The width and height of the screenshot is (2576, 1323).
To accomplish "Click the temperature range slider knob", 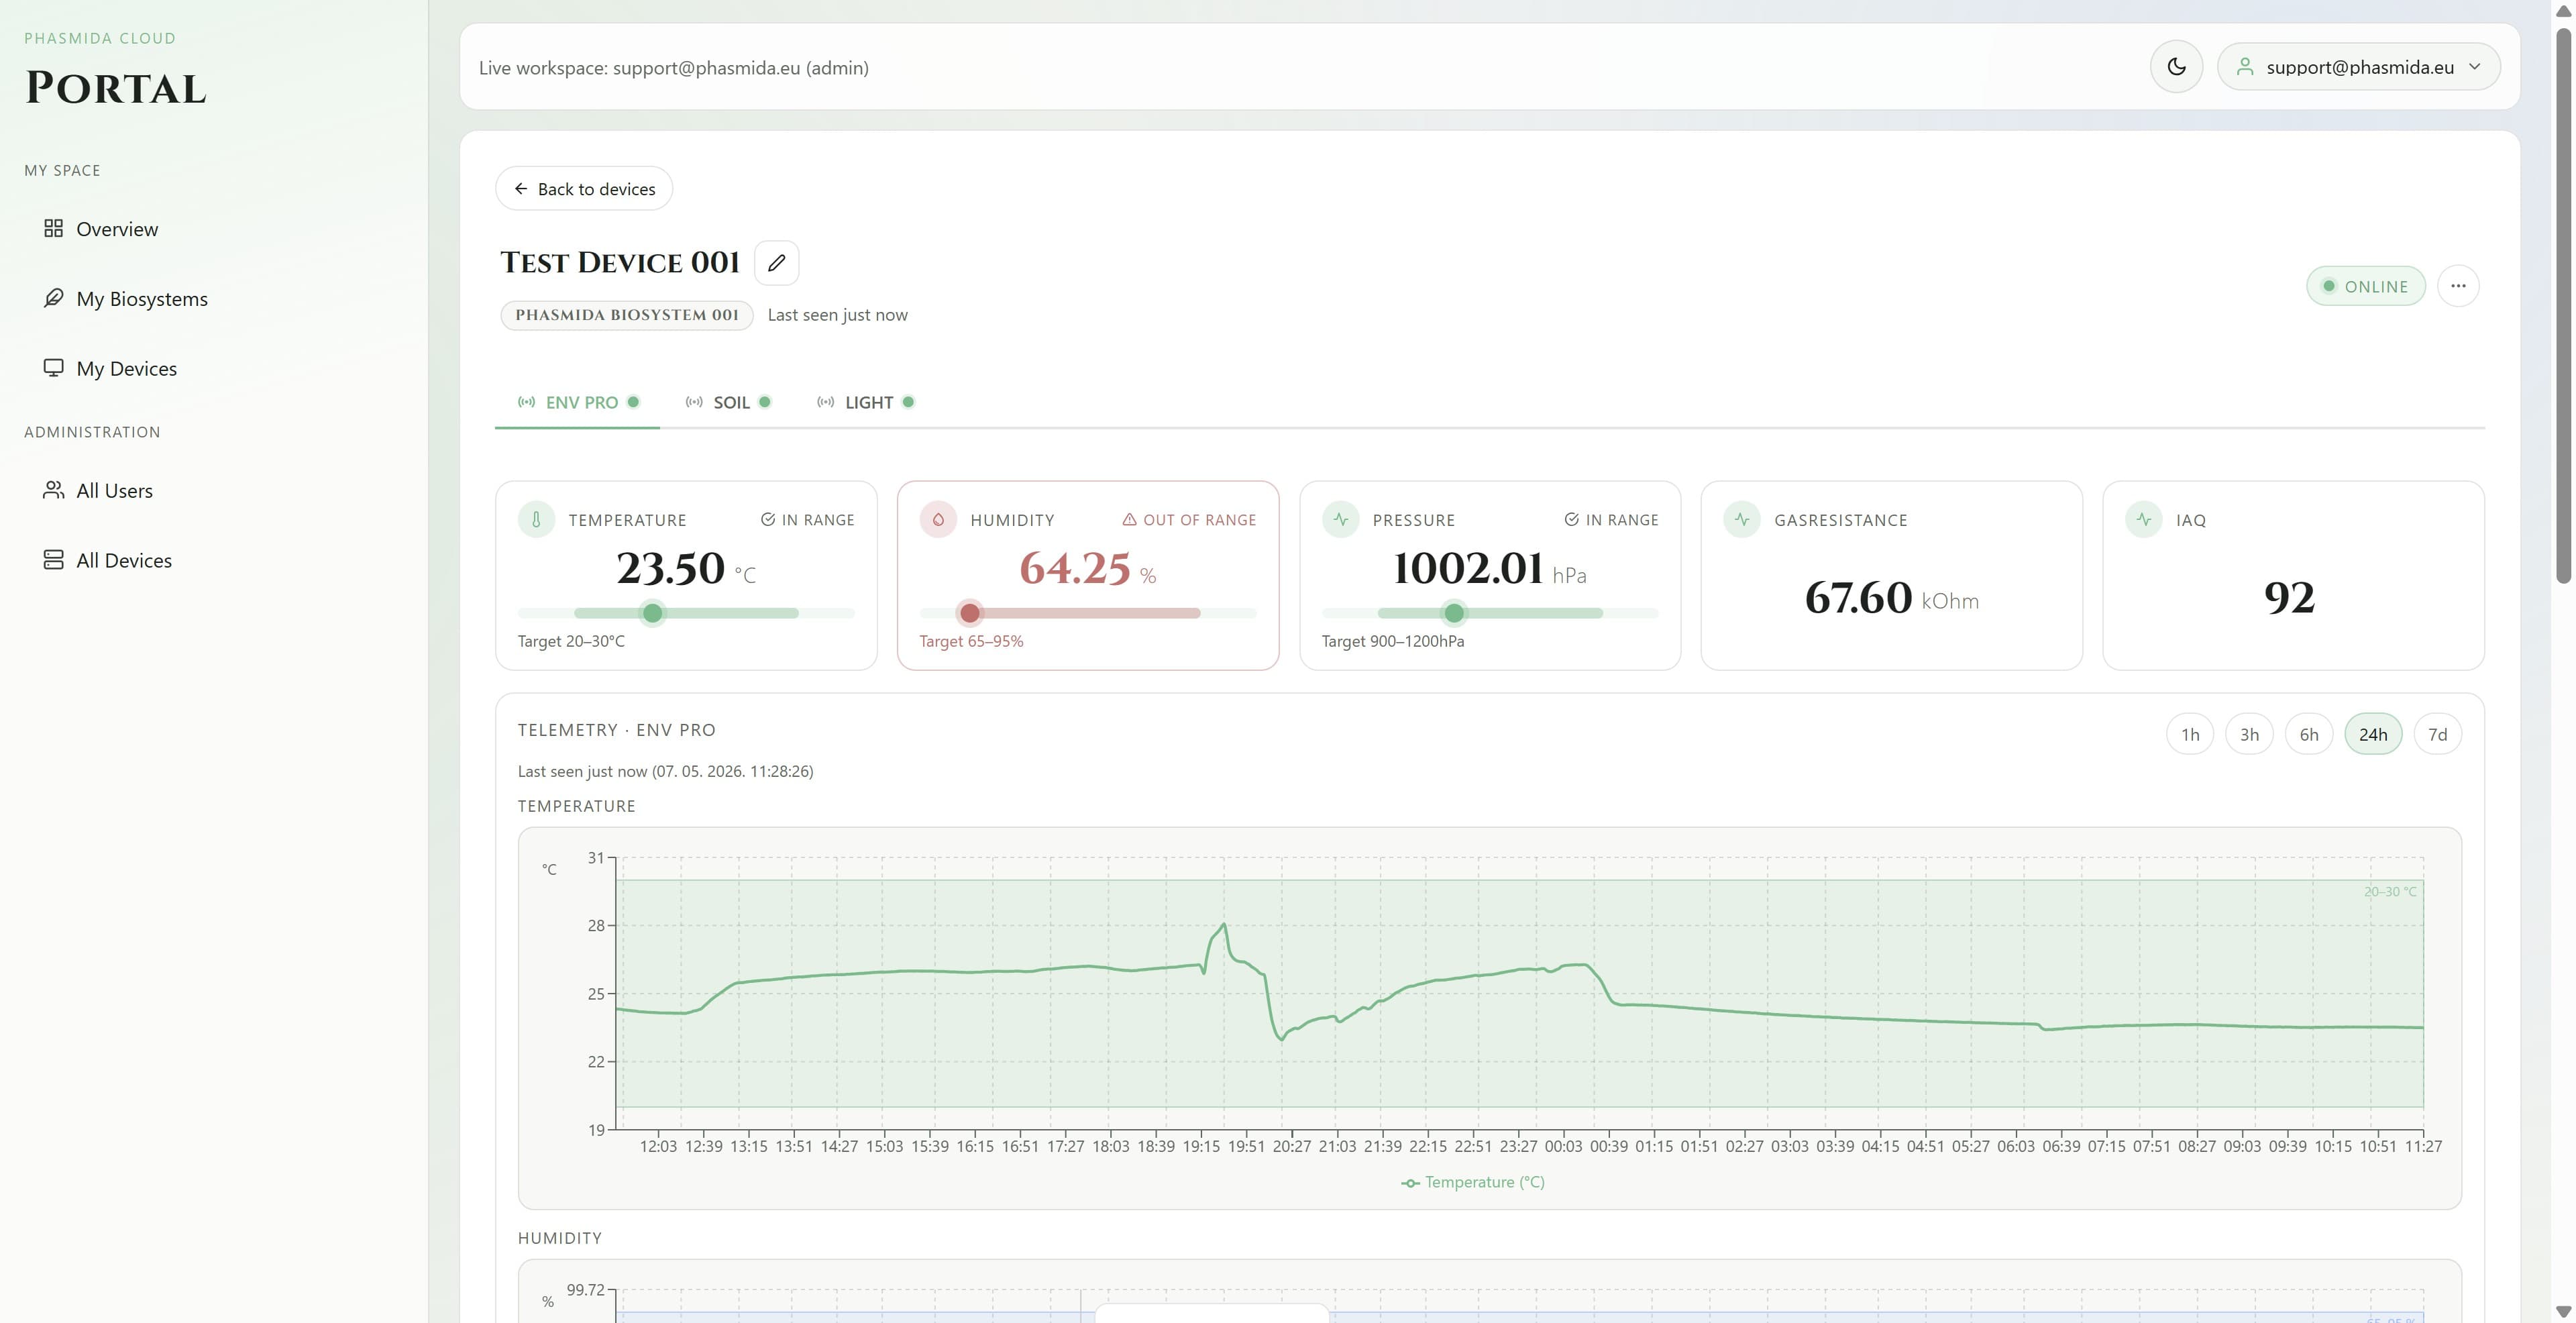I will (653, 613).
